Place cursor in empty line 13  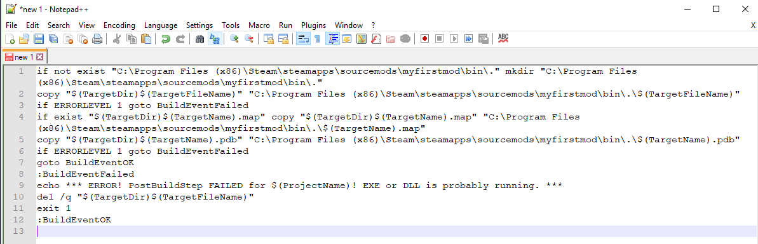point(396,231)
